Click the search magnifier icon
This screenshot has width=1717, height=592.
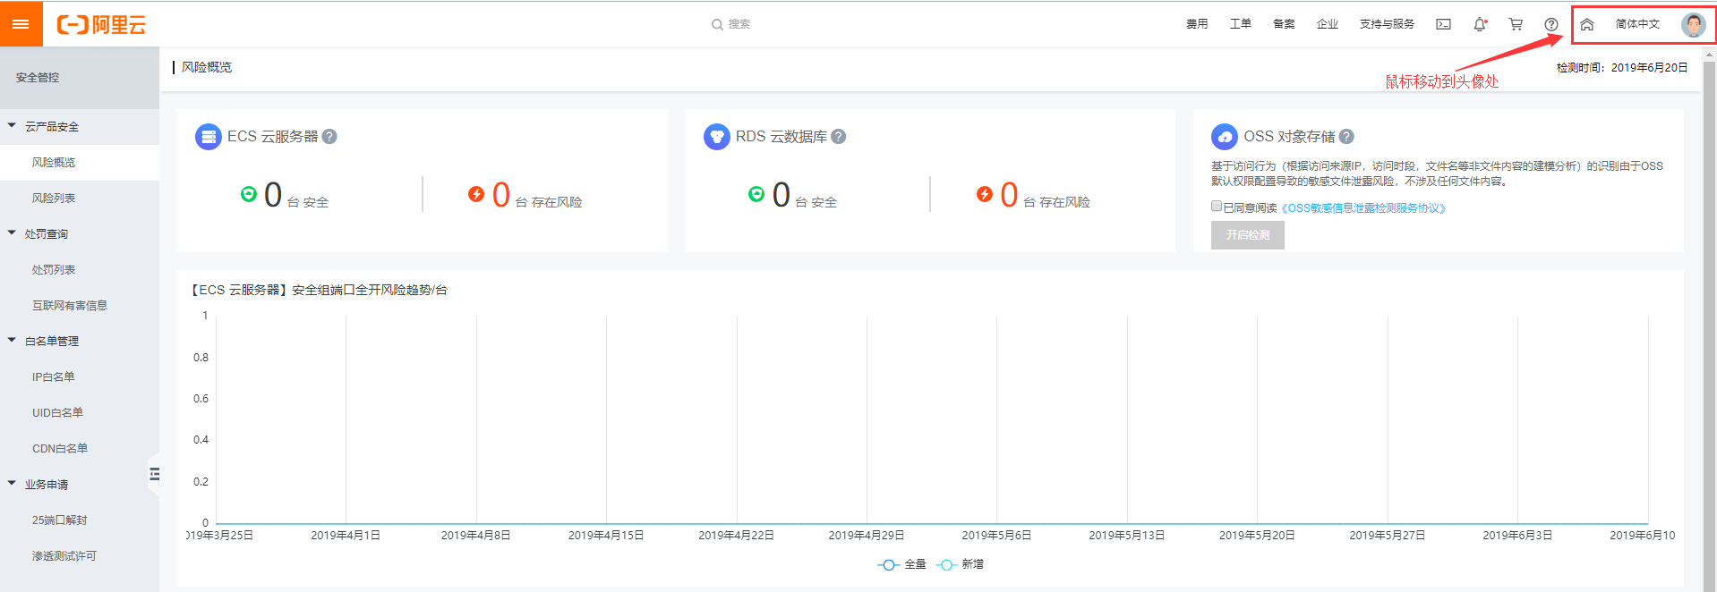coord(717,25)
